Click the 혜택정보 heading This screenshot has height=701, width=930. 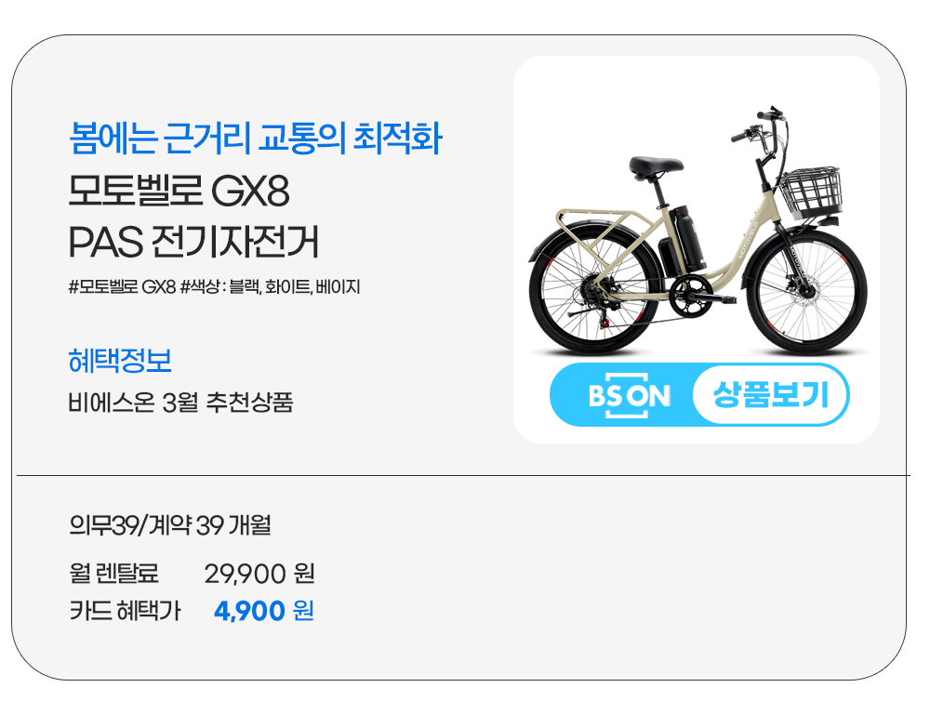(x=120, y=359)
